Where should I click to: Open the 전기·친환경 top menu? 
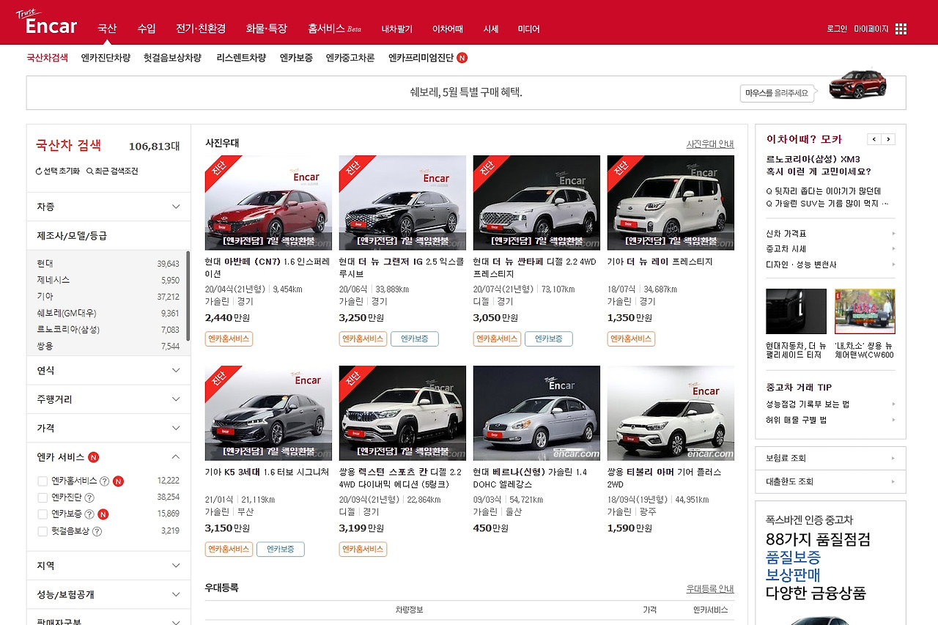[201, 29]
